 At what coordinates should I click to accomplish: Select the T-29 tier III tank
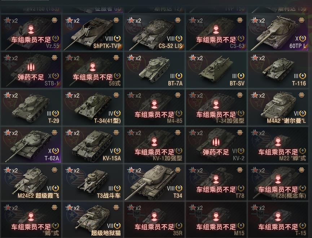point(31,107)
